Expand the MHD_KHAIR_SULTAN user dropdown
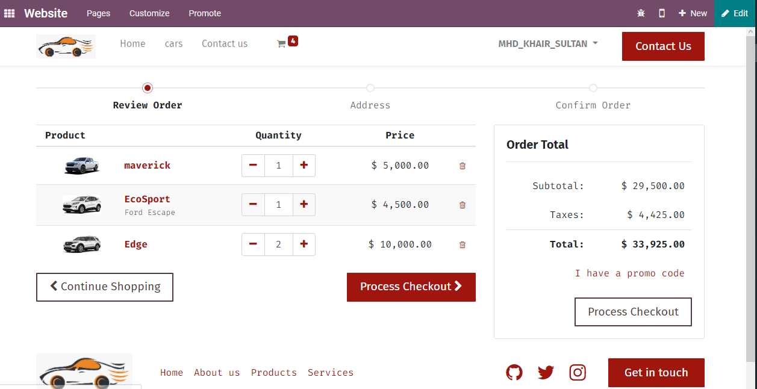Image resolution: width=757 pixels, height=389 pixels. pos(547,44)
